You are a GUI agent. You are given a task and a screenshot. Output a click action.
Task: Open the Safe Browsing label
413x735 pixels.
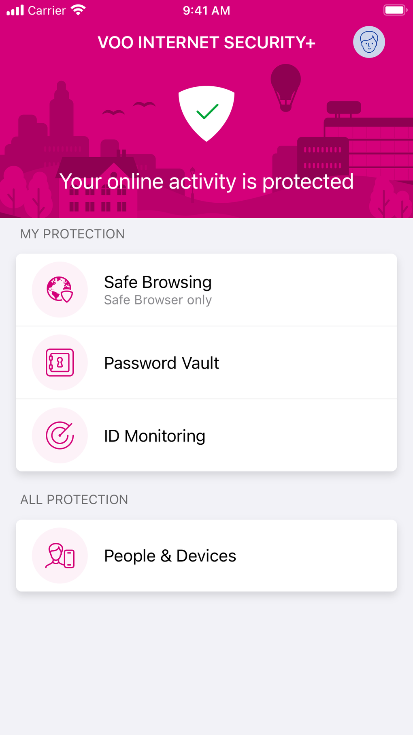click(x=158, y=282)
